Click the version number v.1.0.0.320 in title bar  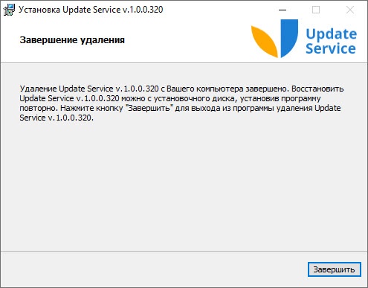coord(143,10)
